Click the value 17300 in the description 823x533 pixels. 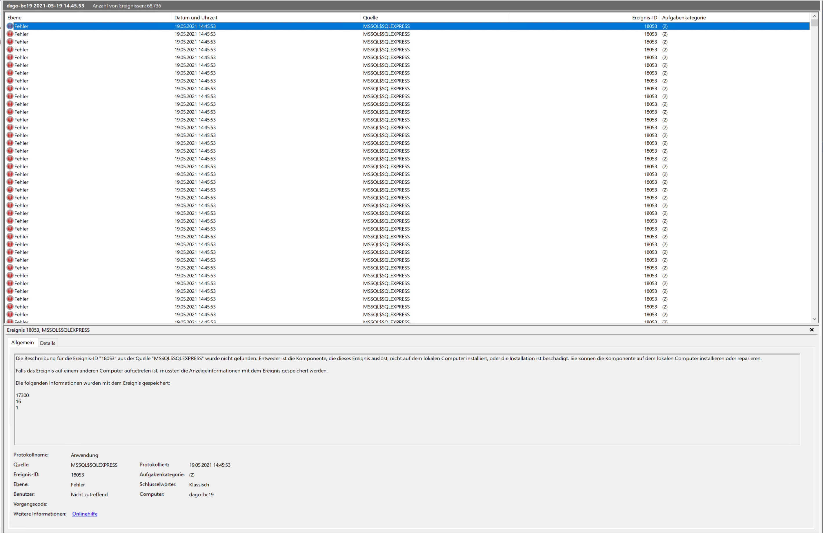click(x=22, y=395)
